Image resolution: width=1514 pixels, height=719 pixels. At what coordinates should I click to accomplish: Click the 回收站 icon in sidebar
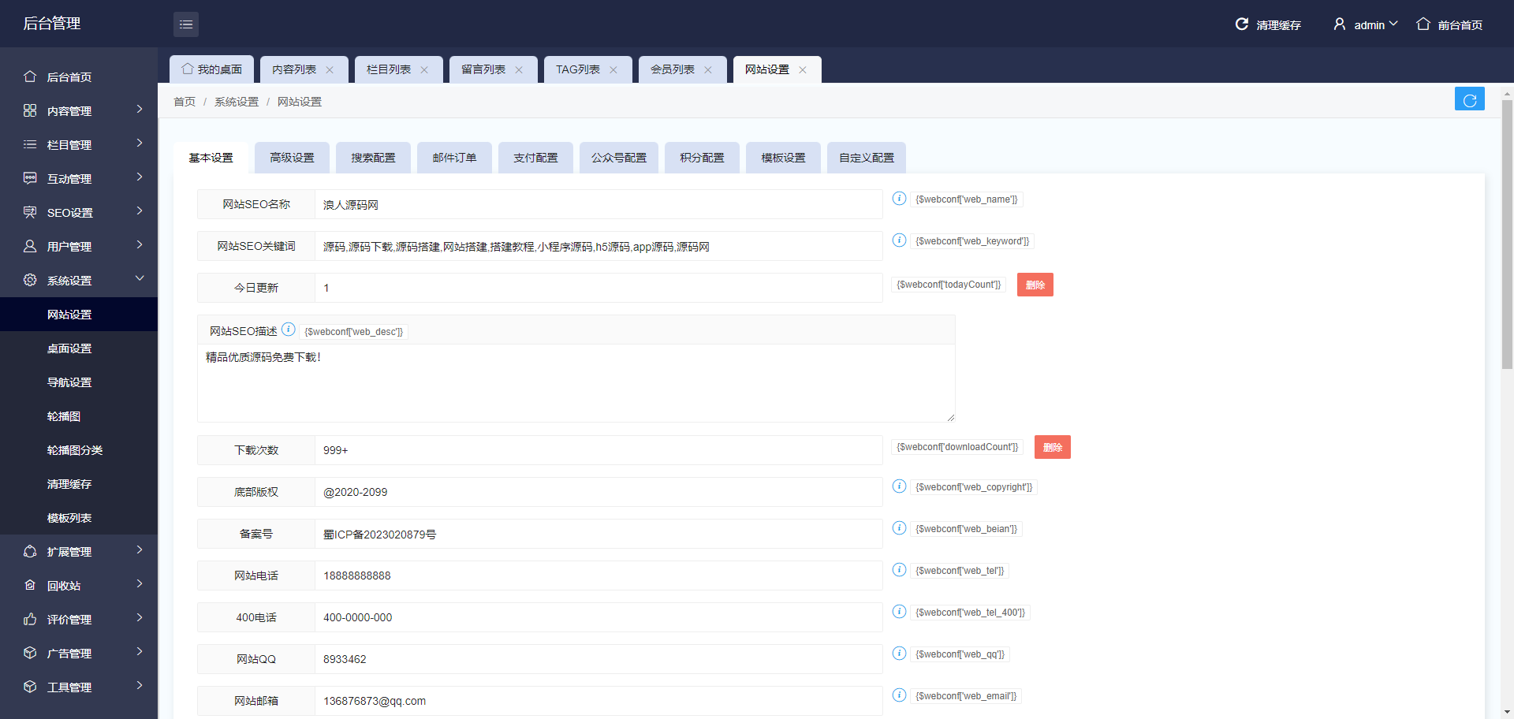(x=30, y=585)
